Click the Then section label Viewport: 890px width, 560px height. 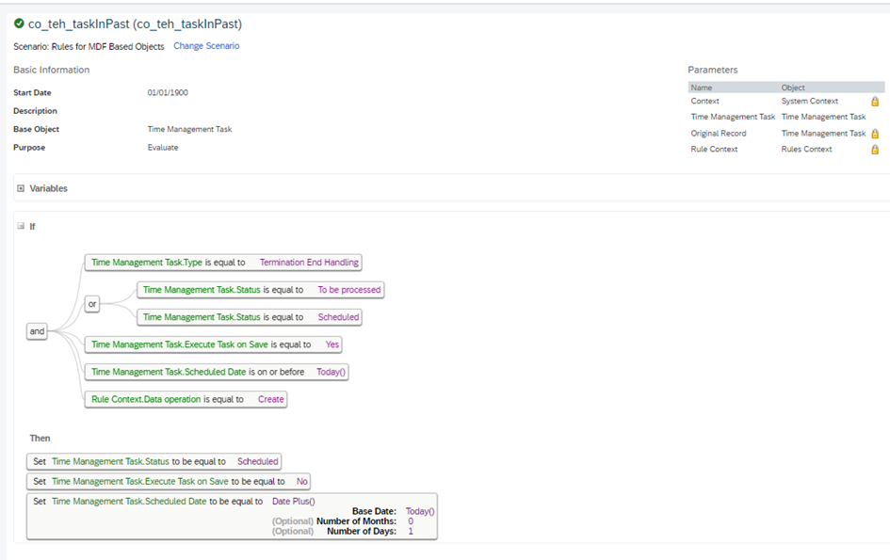click(40, 438)
